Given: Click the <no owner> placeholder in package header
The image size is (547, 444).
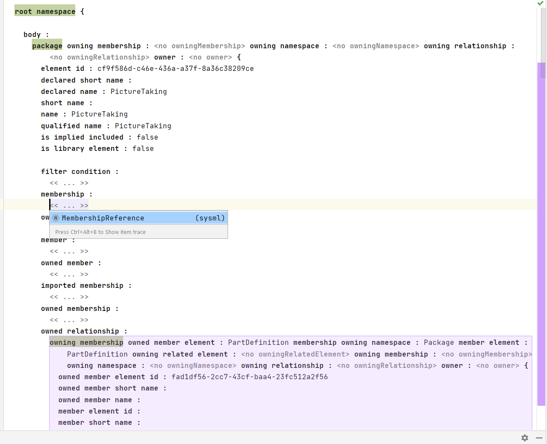Looking at the screenshot, I should pos(211,57).
